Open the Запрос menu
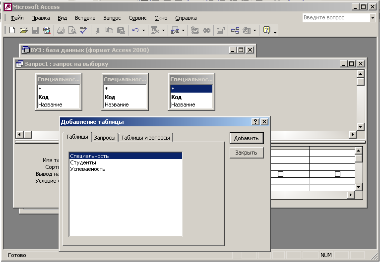The image size is (380, 262). pos(112,18)
